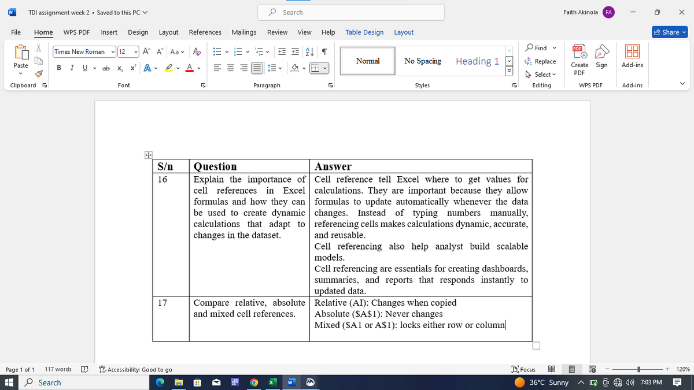The image size is (694, 390).
Task: Toggle Bold formatting
Action: point(59,68)
